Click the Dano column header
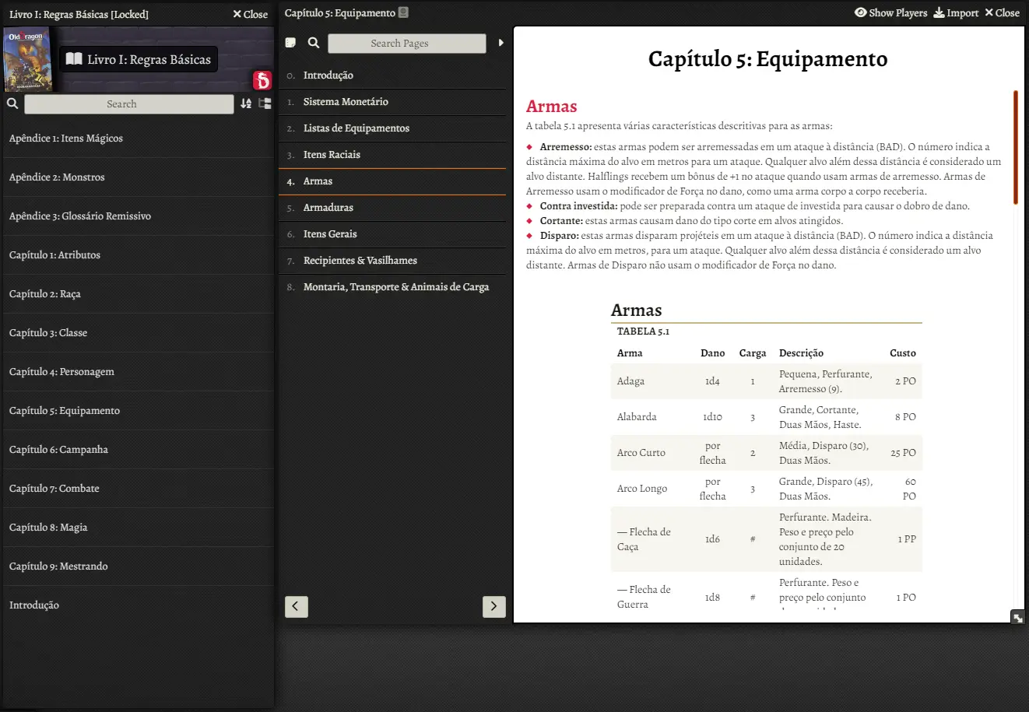1029x712 pixels. (x=712, y=353)
